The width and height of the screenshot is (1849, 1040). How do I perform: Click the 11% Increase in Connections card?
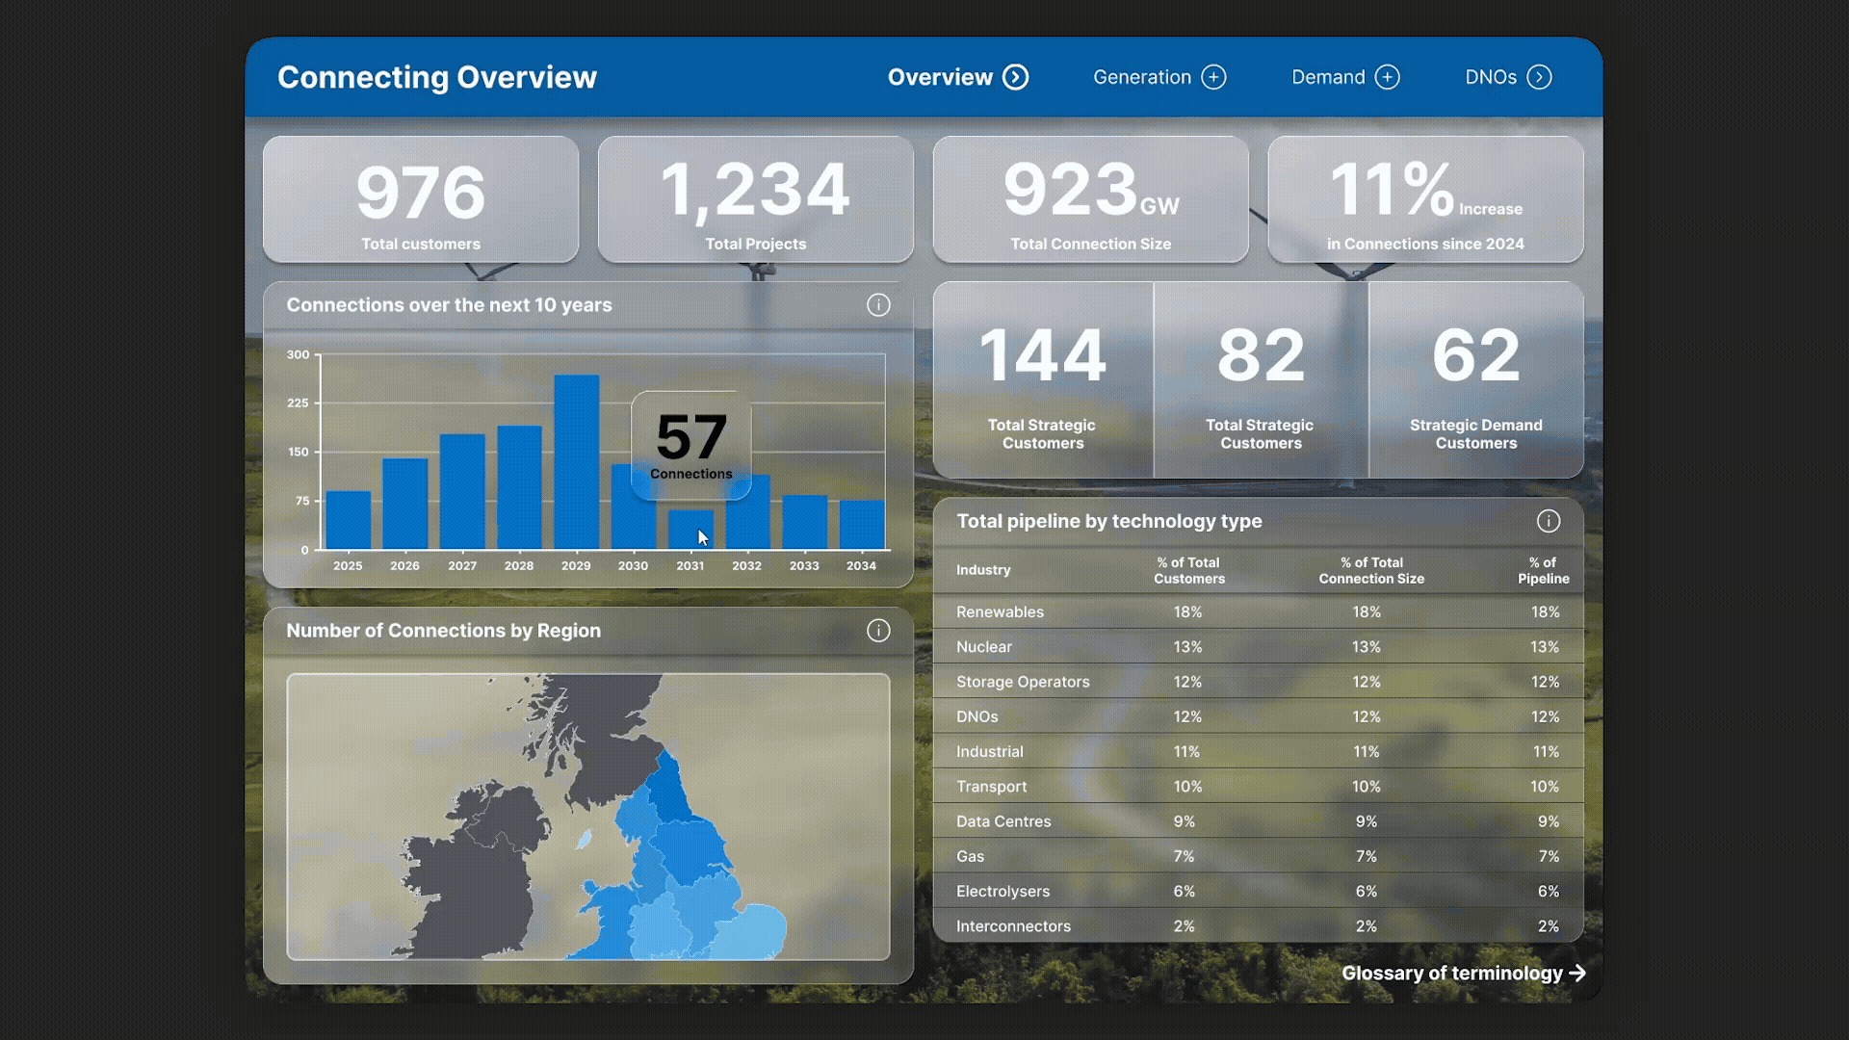tap(1426, 199)
